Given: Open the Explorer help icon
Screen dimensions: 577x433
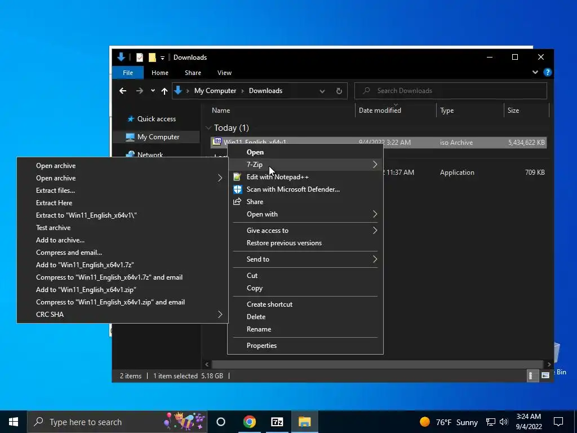Looking at the screenshot, I should (x=548, y=72).
